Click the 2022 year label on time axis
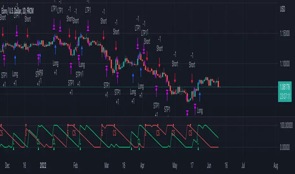 (43, 165)
